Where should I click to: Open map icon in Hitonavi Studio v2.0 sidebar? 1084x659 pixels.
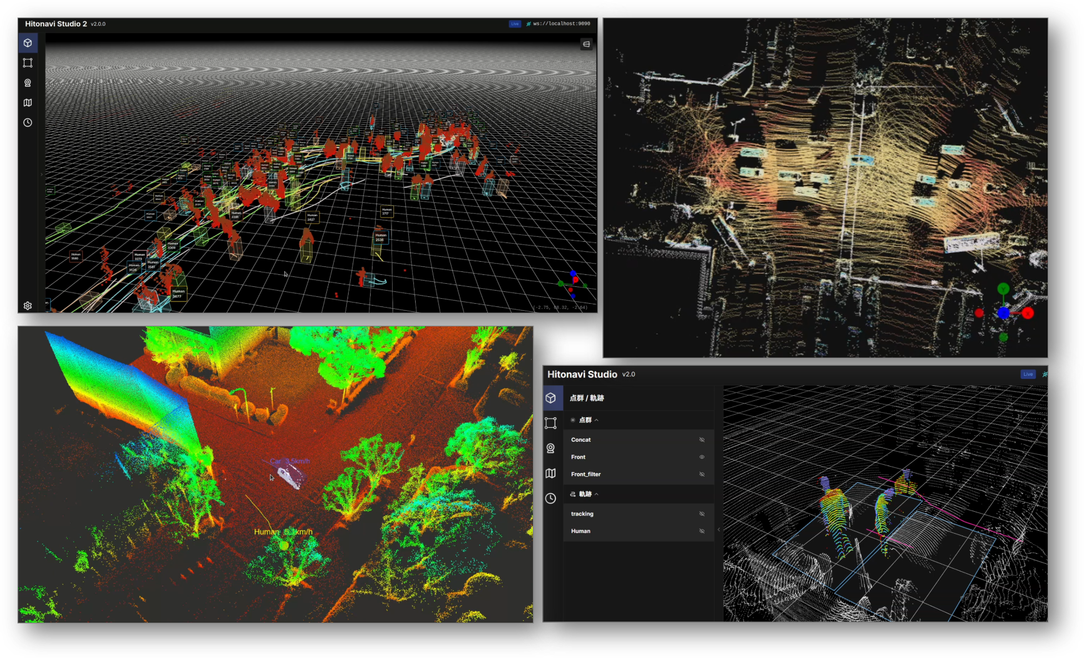tap(550, 473)
